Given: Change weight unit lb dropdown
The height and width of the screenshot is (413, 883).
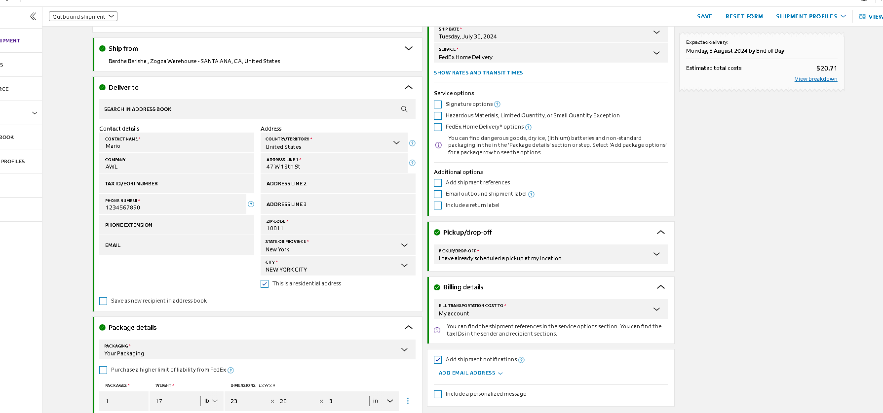Looking at the screenshot, I should (211, 401).
